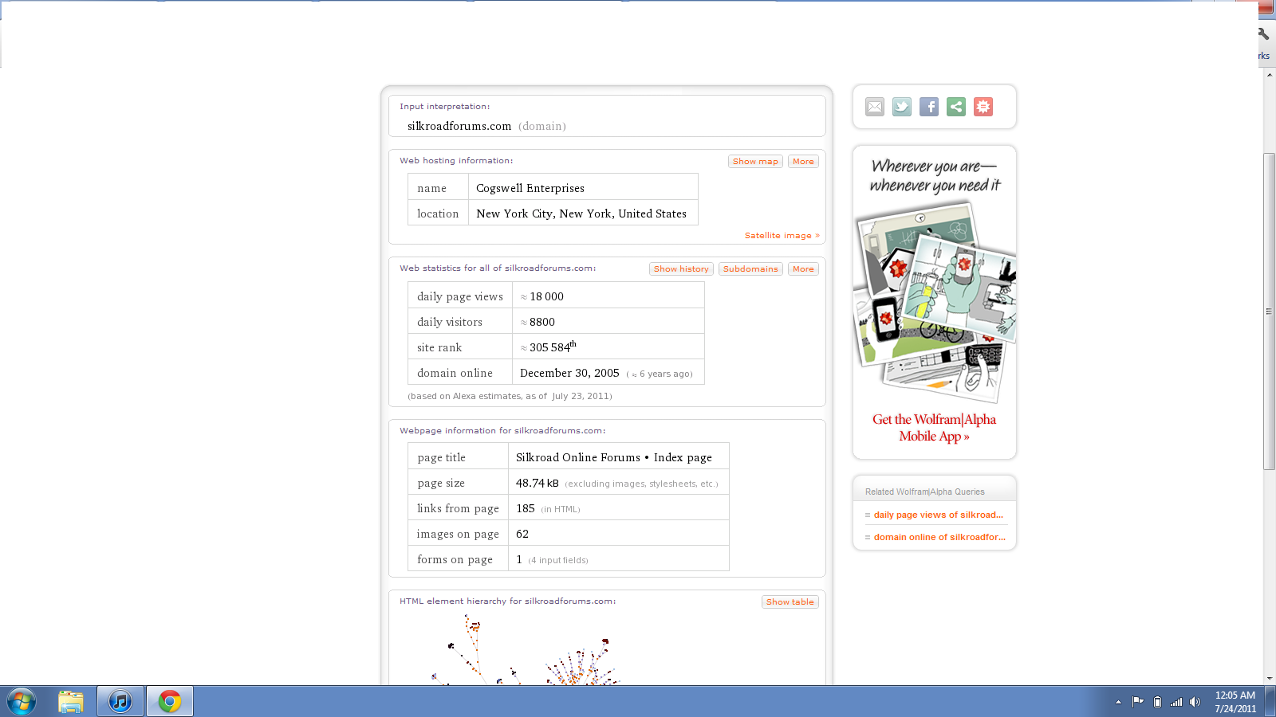This screenshot has height=717, width=1276.
Task: Click the Subdomains button
Action: click(x=750, y=269)
